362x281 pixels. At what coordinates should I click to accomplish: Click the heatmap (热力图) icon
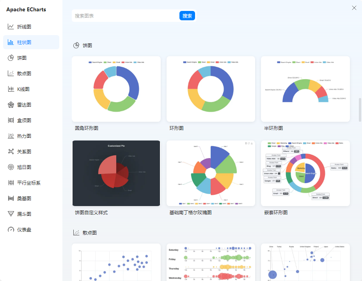coord(11,136)
